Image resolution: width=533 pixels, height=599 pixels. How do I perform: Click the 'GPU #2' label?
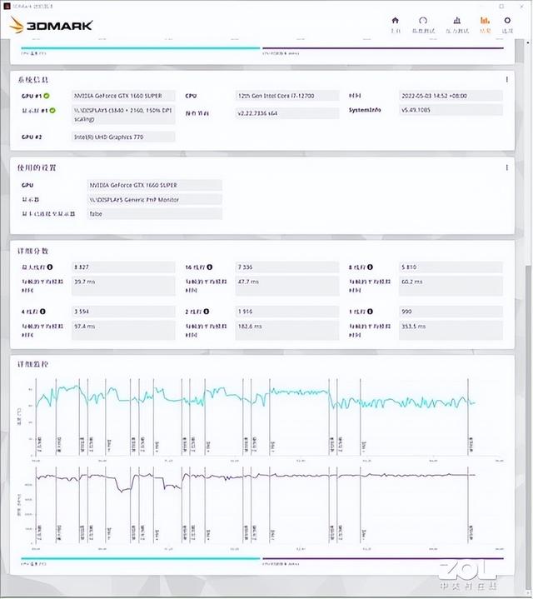tap(32, 137)
